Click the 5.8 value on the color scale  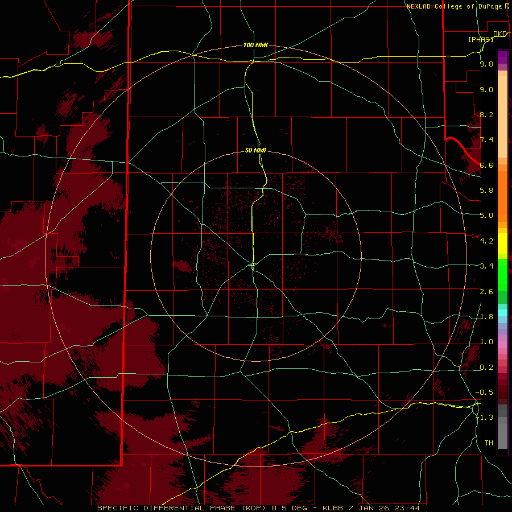[486, 191]
